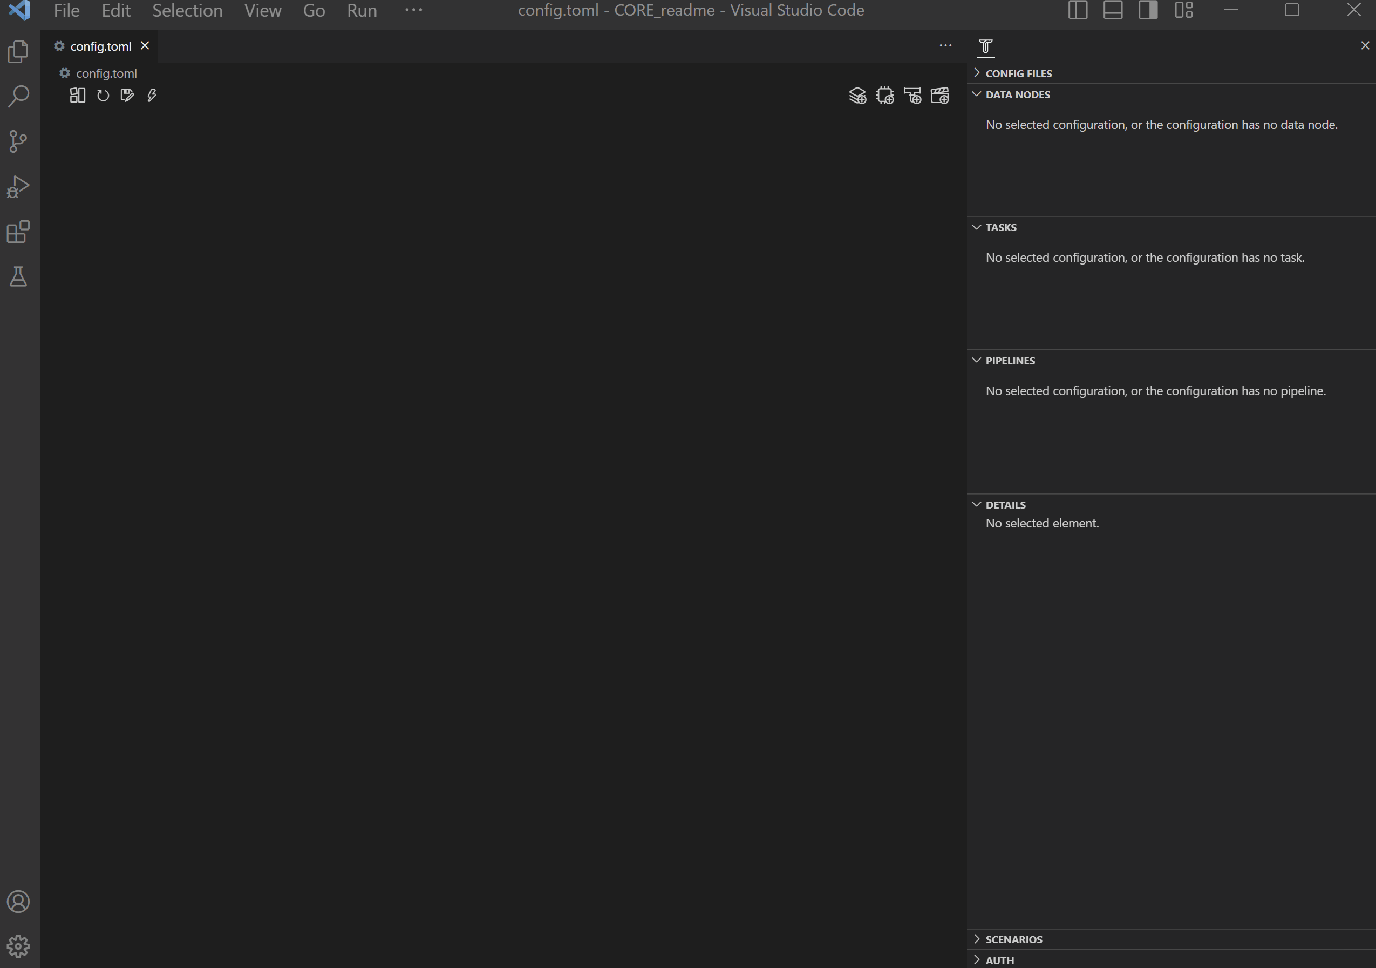Open the Testing flask view
The height and width of the screenshot is (968, 1376).
(x=18, y=276)
